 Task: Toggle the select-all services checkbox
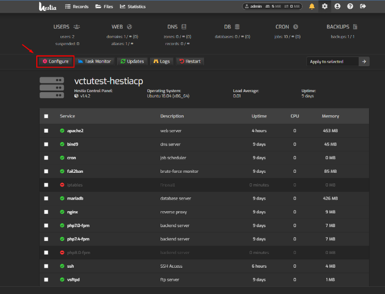(x=46, y=116)
